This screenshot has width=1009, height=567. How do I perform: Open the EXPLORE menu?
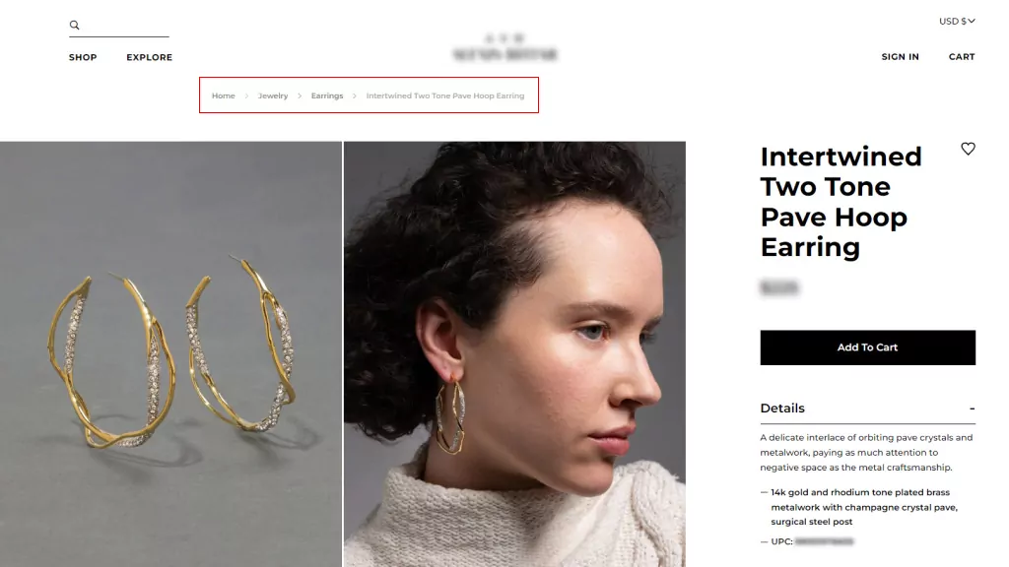click(150, 57)
